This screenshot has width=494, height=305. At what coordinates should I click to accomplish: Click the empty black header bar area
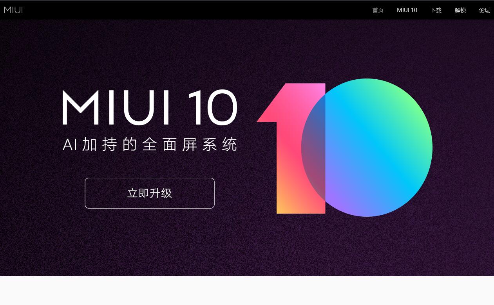(x=196, y=10)
